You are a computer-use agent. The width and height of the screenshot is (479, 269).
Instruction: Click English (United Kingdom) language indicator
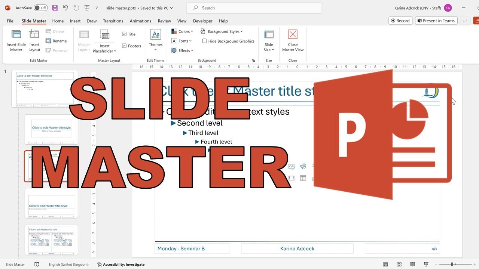coord(68,264)
